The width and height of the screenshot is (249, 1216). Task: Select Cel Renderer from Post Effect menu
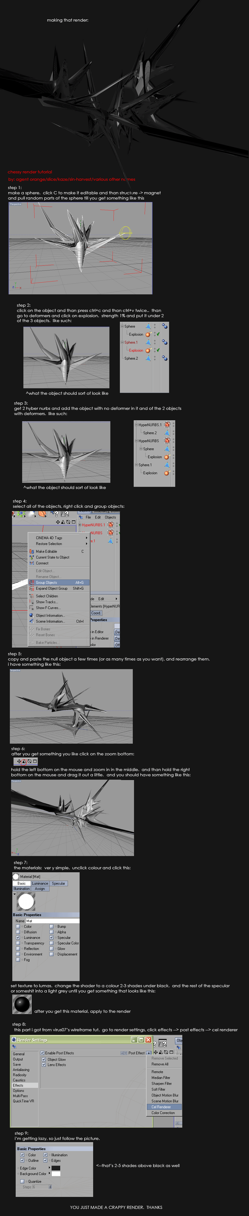click(164, 1107)
